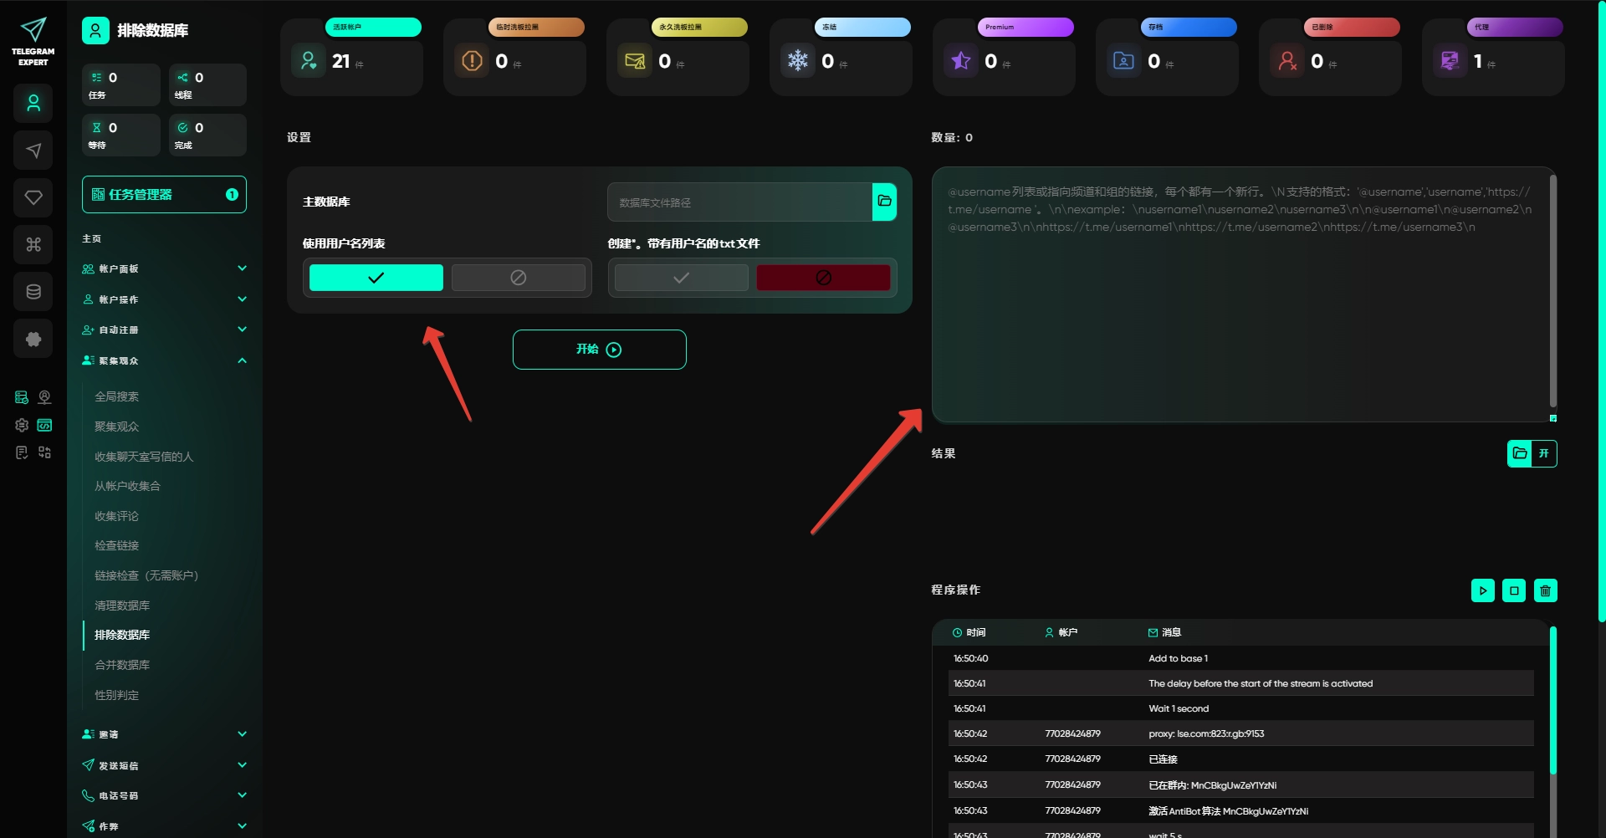Collapse the 聚集观众 menu section
This screenshot has width=1606, height=838.
coord(164,360)
